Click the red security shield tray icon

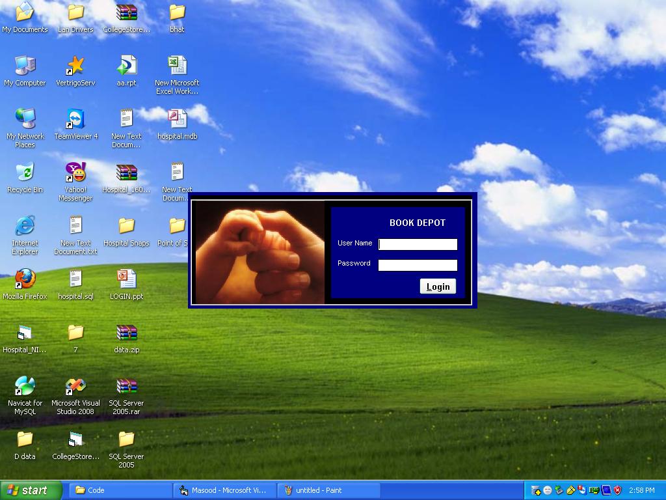(x=618, y=490)
